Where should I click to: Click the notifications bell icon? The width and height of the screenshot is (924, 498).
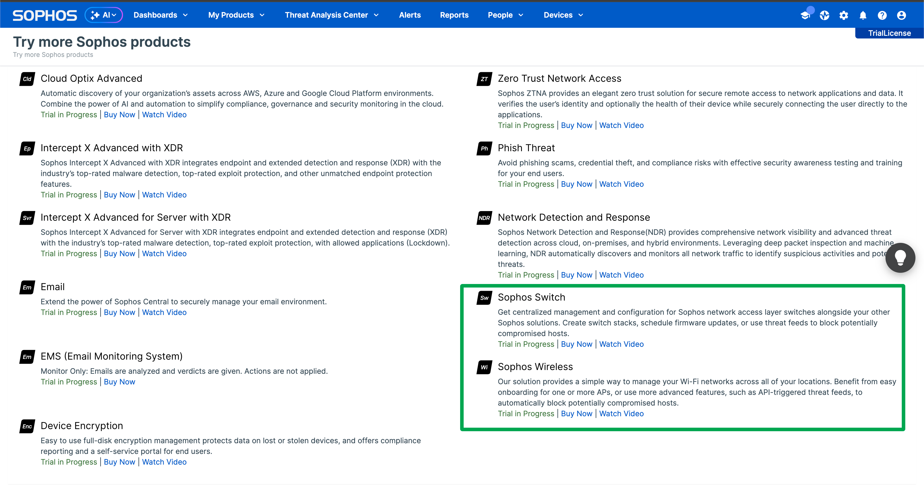(863, 15)
